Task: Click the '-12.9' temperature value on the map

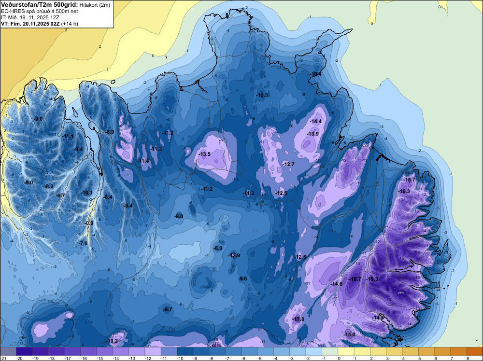Action: tap(234, 255)
